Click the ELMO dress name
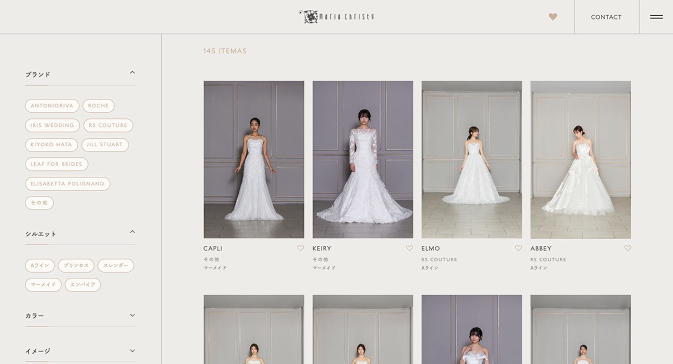This screenshot has width=673, height=364. 430,248
